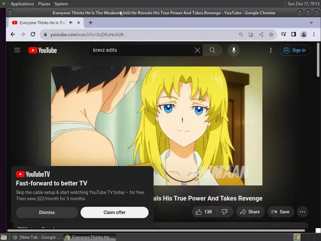This screenshot has height=241, width=321.
Task: Share this page via address bar icon
Action: coord(261,35)
